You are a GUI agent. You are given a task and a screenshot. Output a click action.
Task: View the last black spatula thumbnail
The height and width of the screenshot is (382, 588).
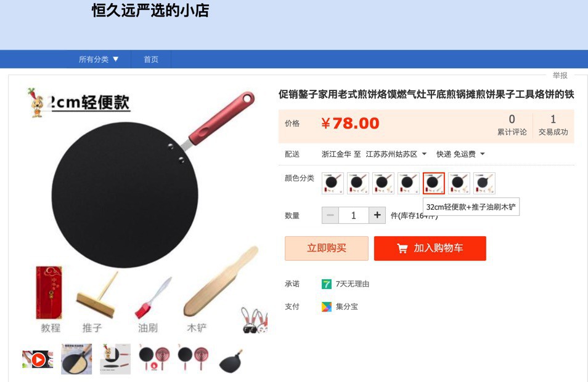pyautogui.click(x=231, y=360)
